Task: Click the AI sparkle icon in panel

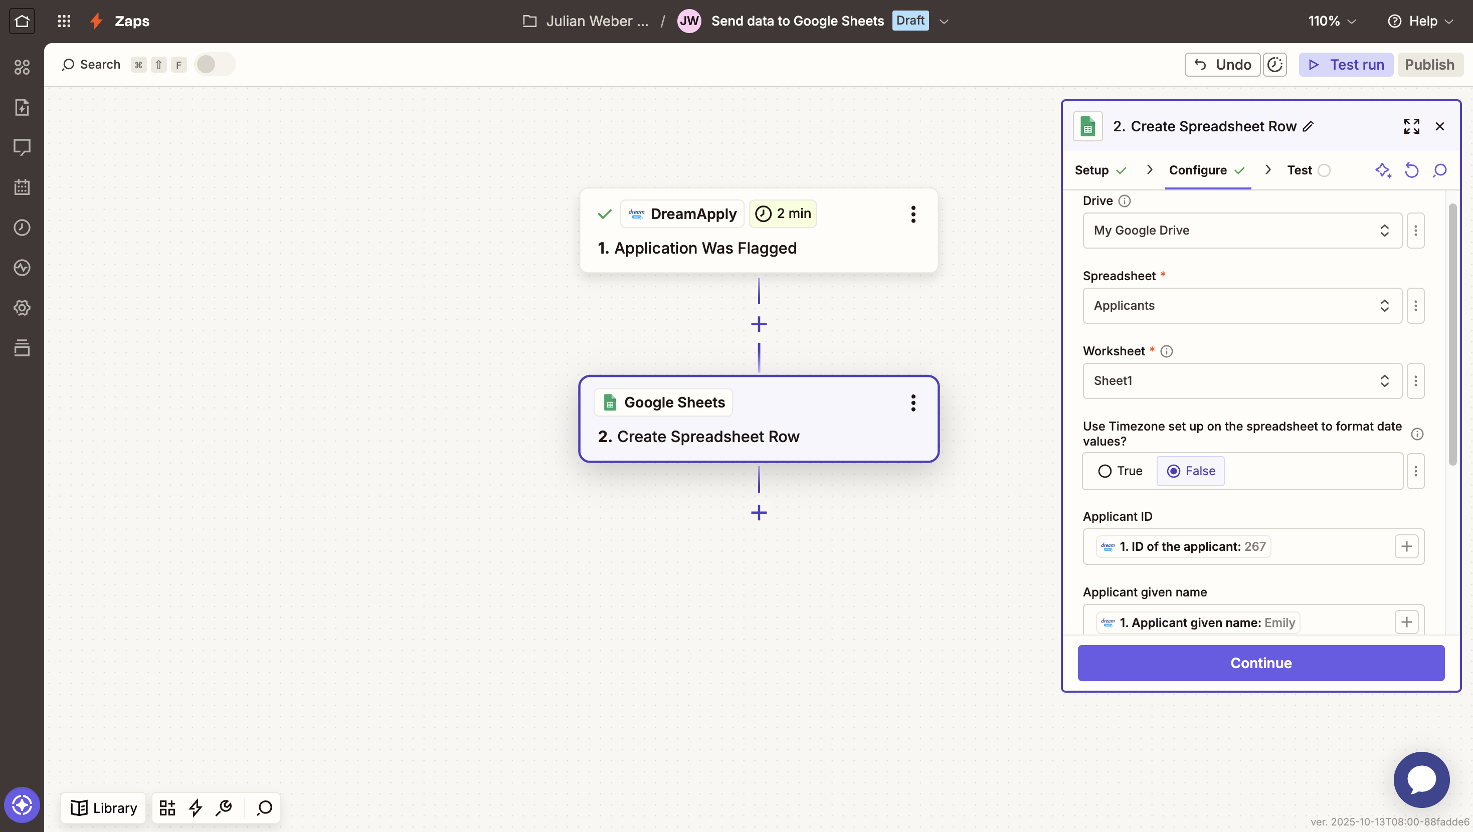Action: coord(1383,170)
